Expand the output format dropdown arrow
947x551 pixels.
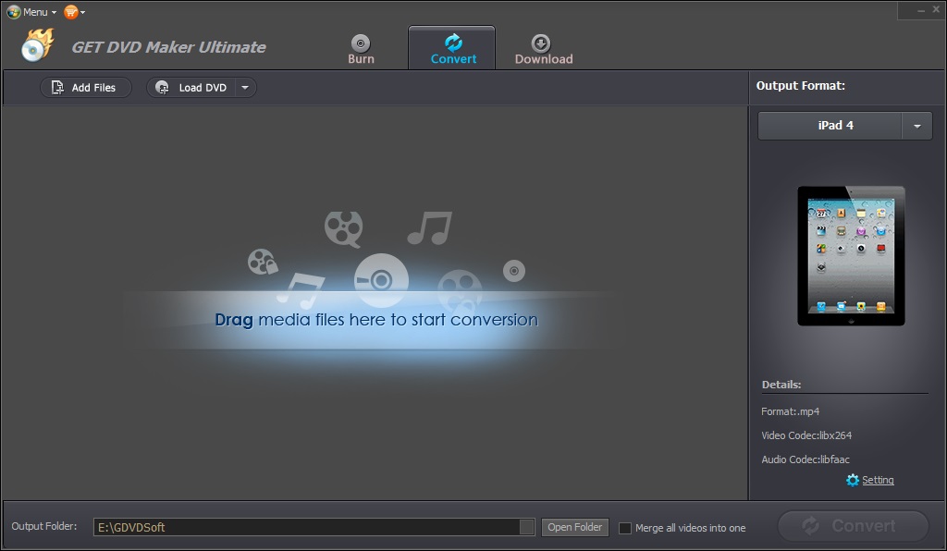pyautogui.click(x=916, y=126)
